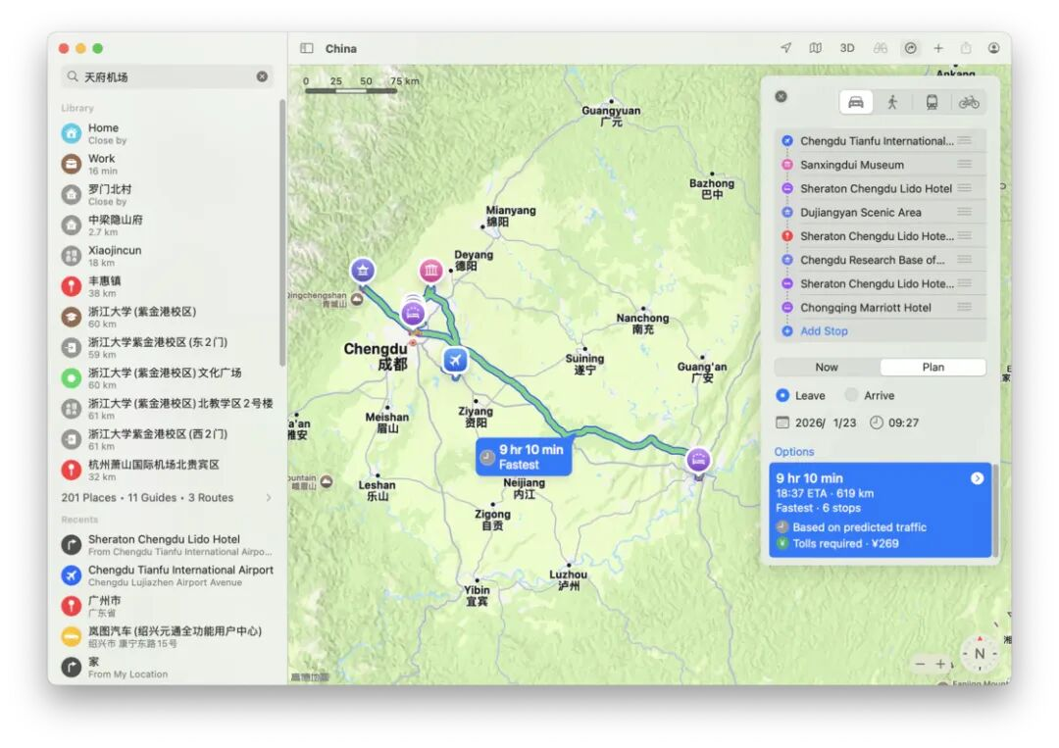1059x748 pixels.
Task: Switch to 3D map view
Action: click(x=847, y=48)
